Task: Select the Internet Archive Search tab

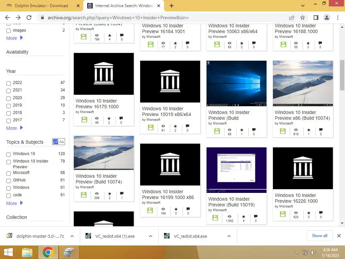Action: (124, 6)
